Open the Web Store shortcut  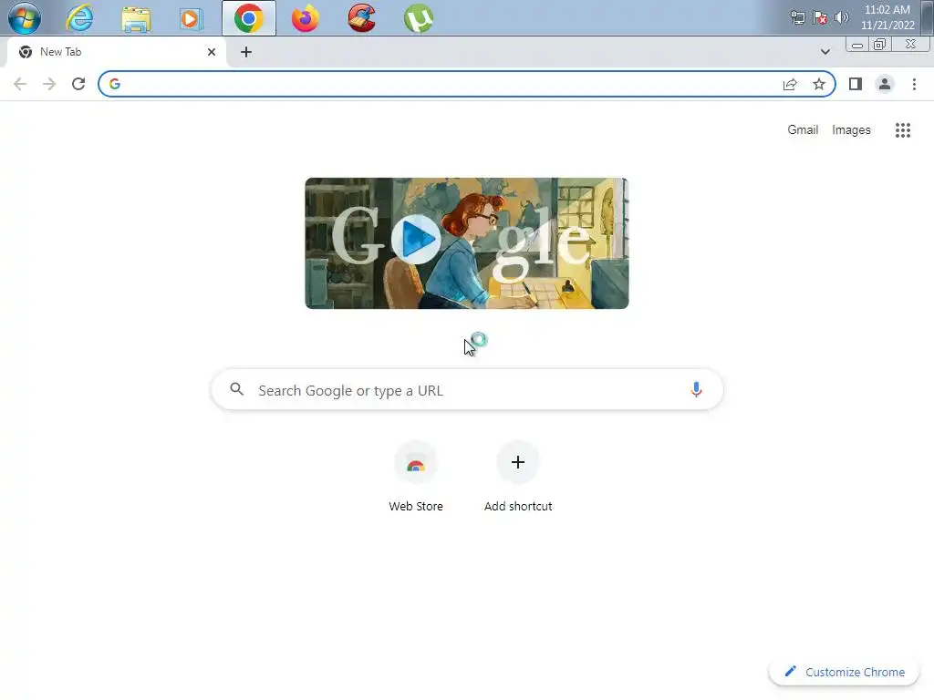(416, 478)
